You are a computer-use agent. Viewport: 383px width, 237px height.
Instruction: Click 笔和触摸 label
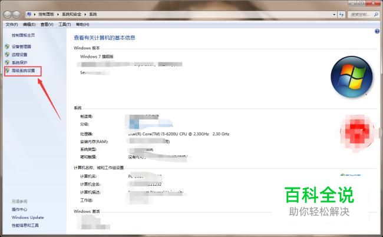88,157
